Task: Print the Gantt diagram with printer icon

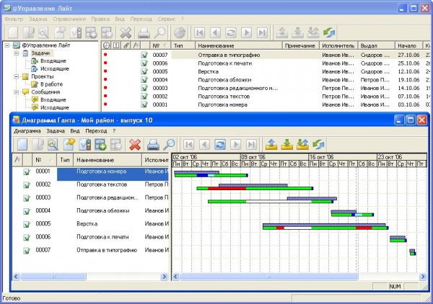Action: point(153,144)
